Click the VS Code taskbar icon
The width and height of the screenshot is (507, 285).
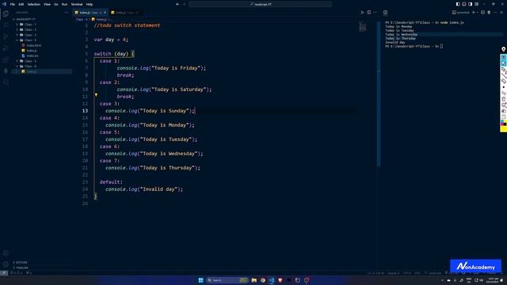[x=272, y=280]
